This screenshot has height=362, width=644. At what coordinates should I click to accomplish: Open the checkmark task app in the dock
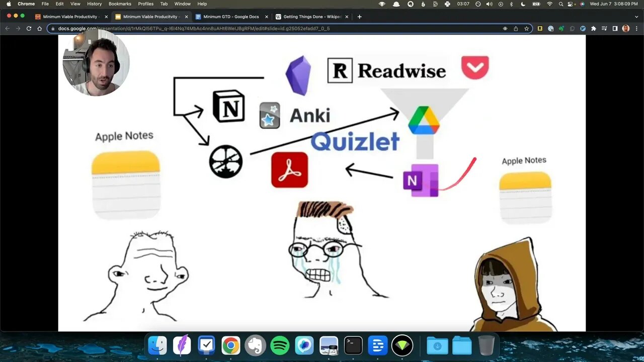coord(206,345)
